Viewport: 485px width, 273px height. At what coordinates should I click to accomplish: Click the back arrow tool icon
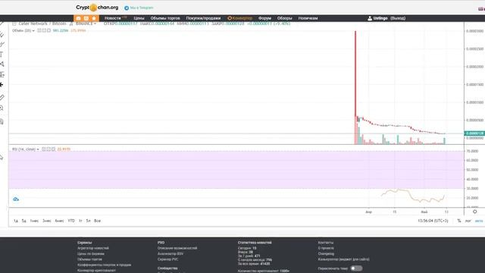coord(2,84)
